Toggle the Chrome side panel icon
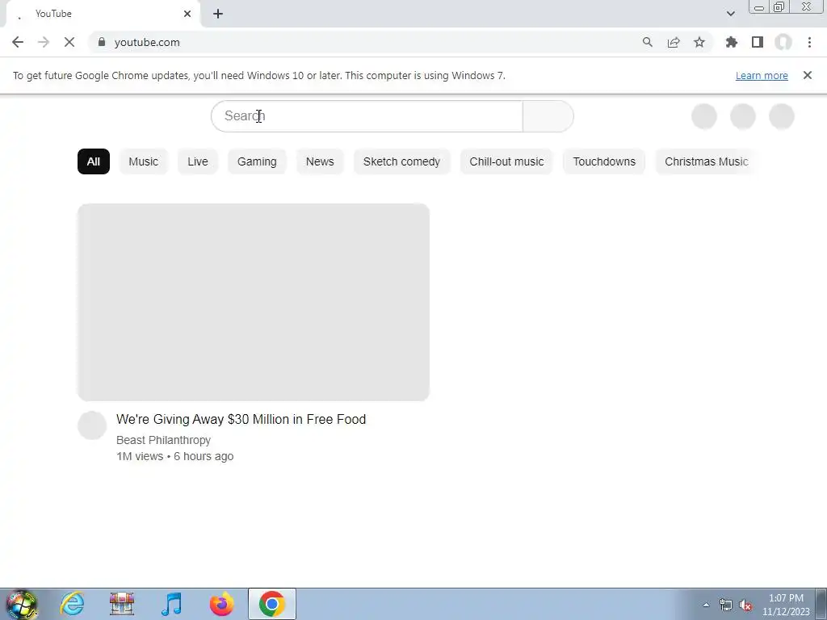This screenshot has height=620, width=827. tap(758, 42)
